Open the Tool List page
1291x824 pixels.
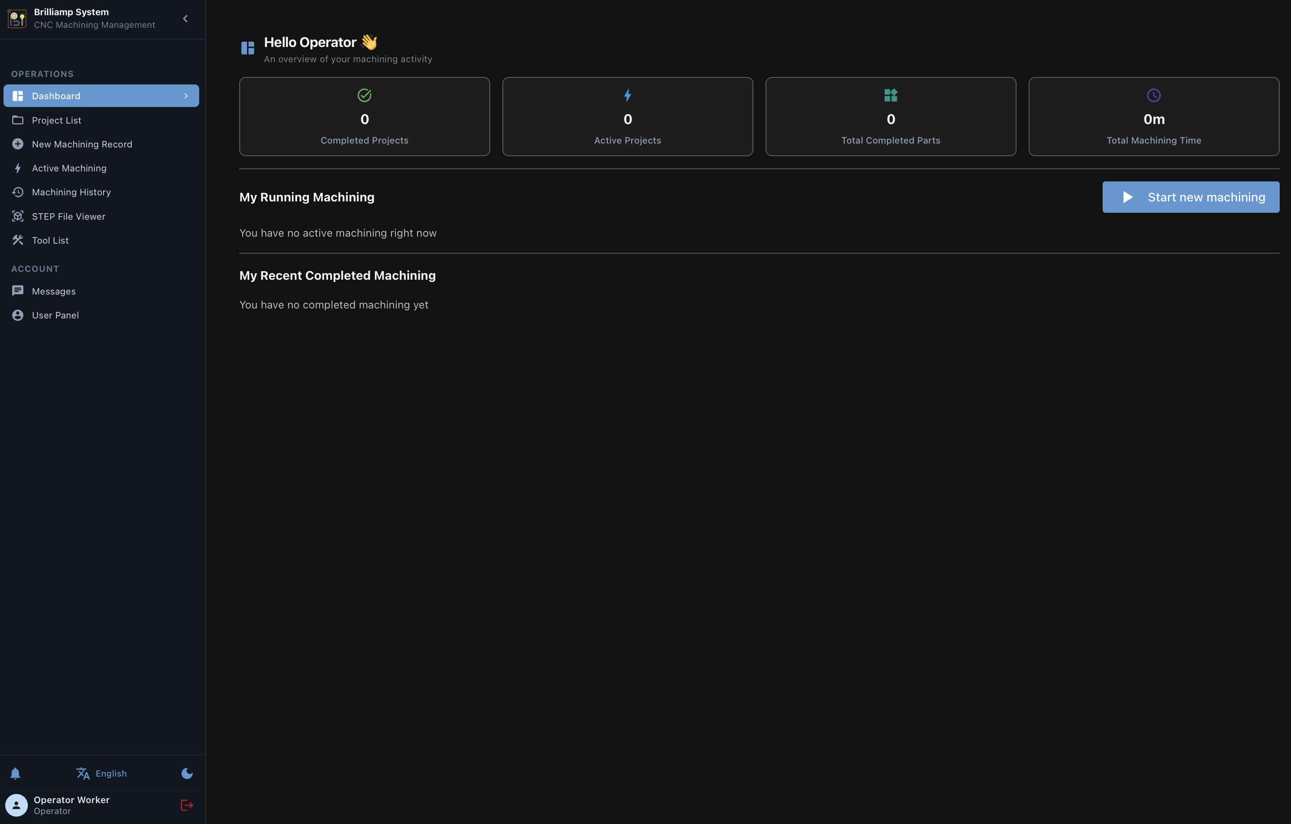(101, 240)
